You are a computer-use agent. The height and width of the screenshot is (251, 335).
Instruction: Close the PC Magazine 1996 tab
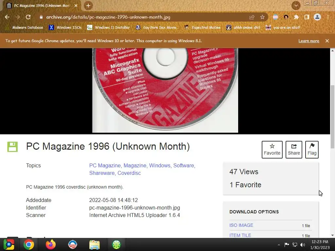(x=76, y=6)
